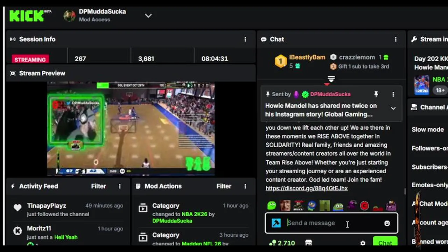Click the Chat speech bubble header icon
Viewport: 448px width, 252px height.
point(264,39)
